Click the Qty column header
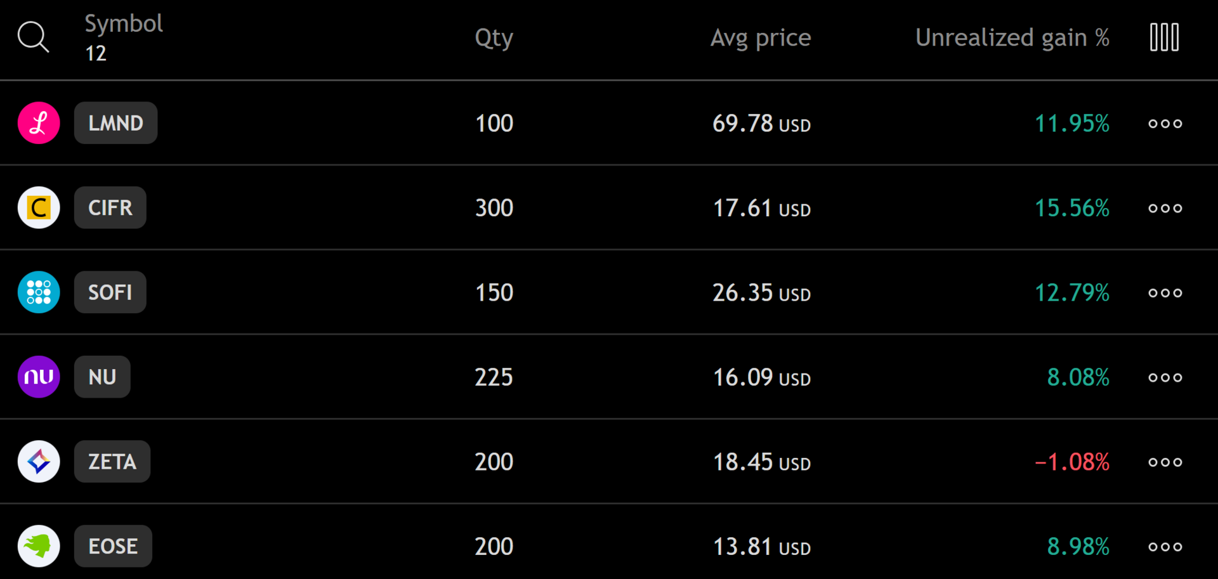The width and height of the screenshot is (1218, 579). pos(494,37)
